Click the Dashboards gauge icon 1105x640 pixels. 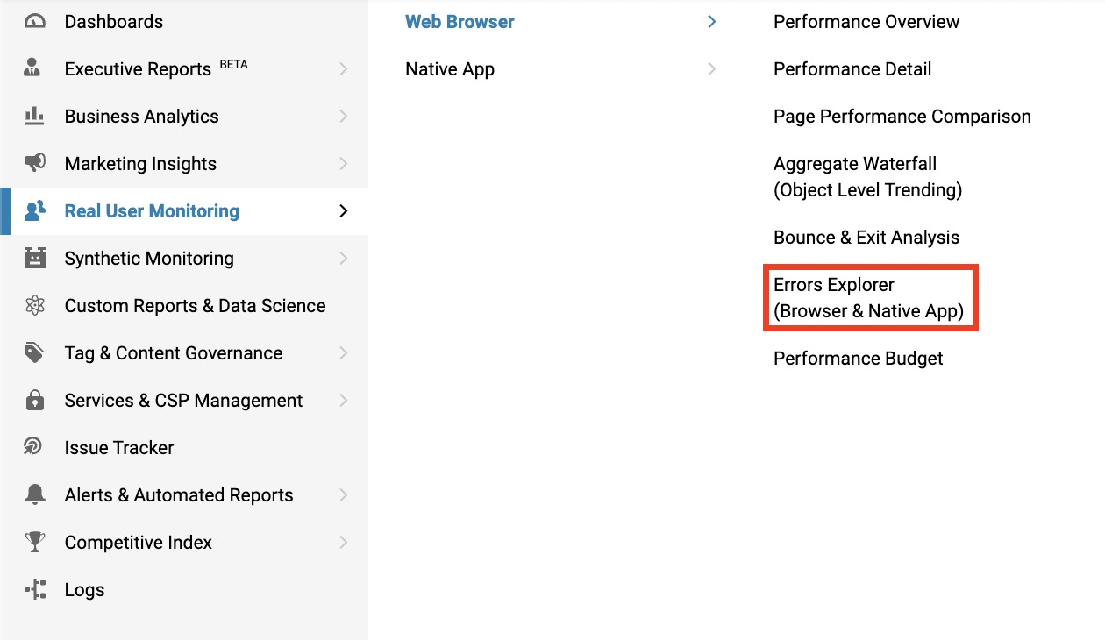35,22
